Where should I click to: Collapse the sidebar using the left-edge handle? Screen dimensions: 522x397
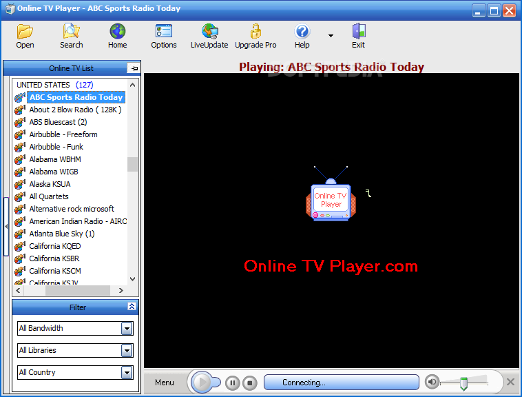(x=6, y=227)
